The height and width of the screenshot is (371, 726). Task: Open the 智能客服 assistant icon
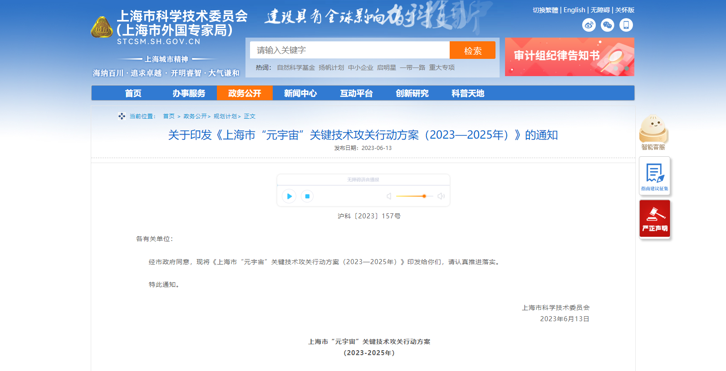pyautogui.click(x=653, y=132)
